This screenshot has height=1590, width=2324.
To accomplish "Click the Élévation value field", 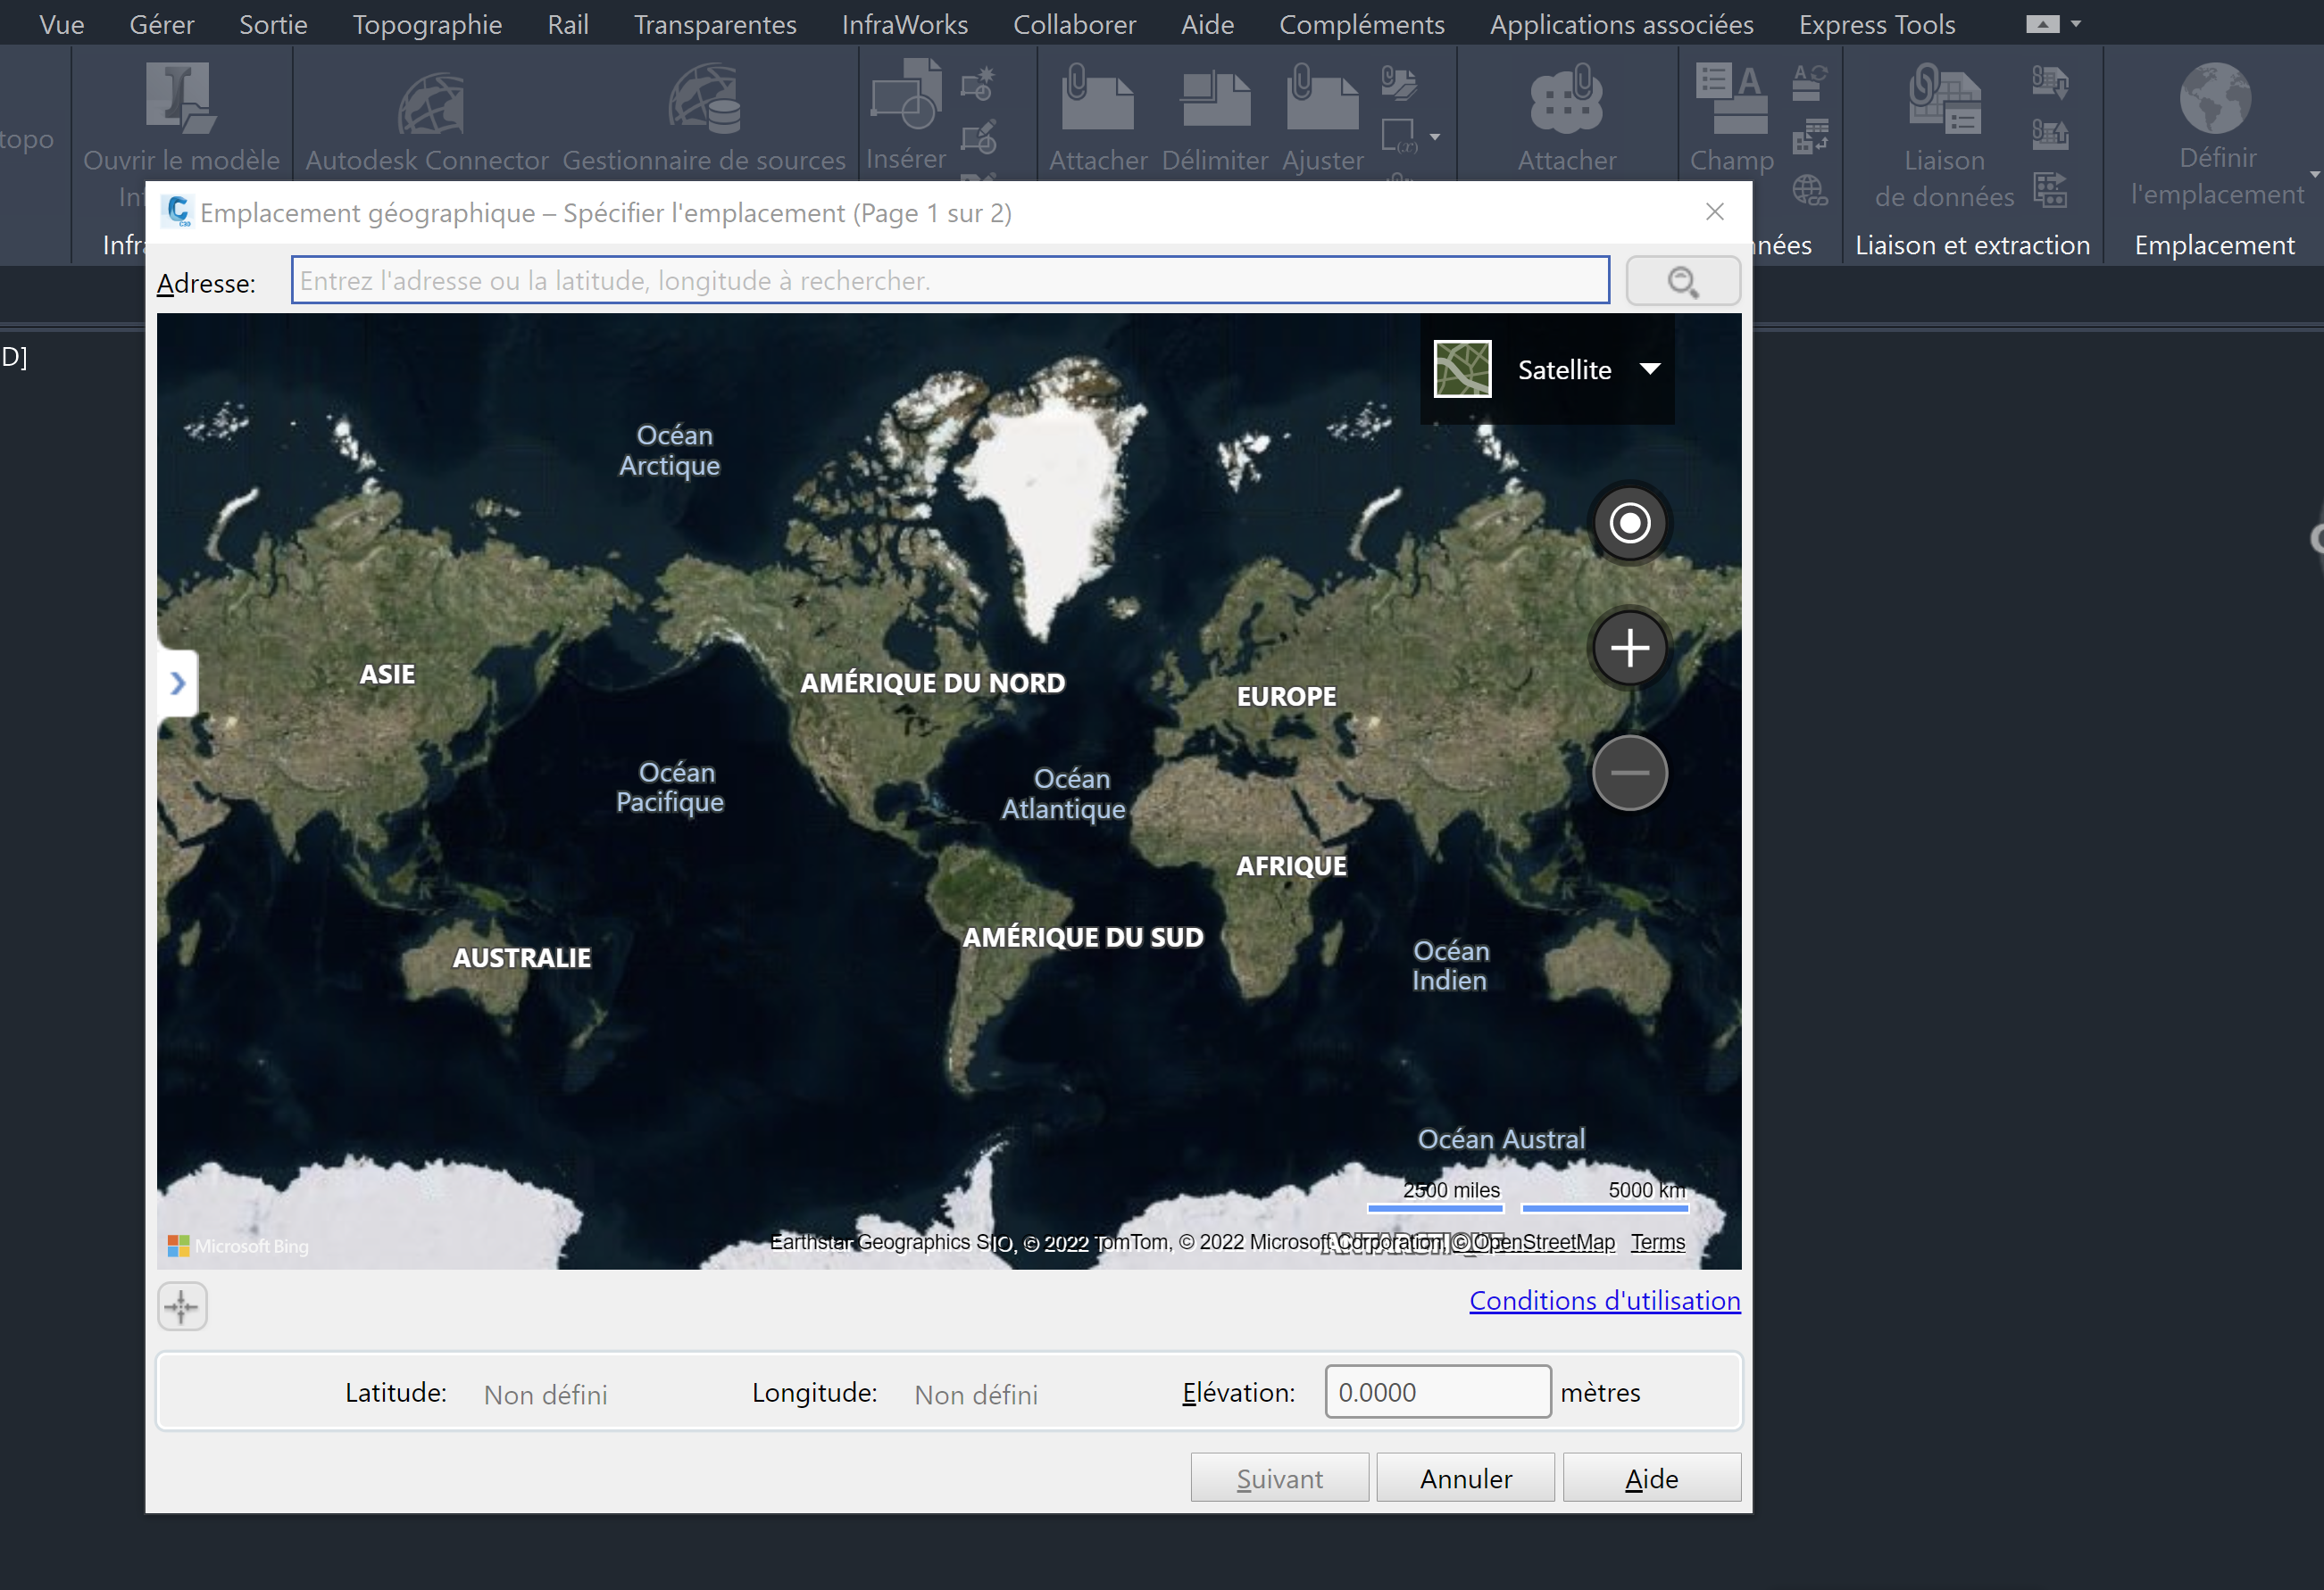I will tap(1437, 1391).
